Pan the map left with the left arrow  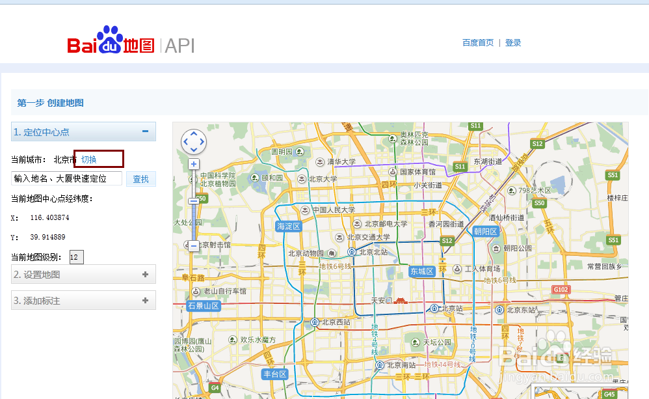[185, 142]
